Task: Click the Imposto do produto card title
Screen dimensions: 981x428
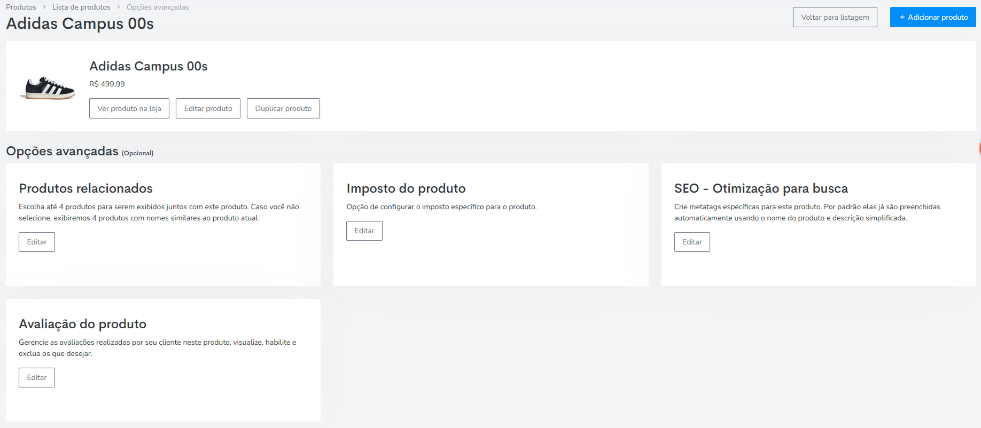Action: 406,188
